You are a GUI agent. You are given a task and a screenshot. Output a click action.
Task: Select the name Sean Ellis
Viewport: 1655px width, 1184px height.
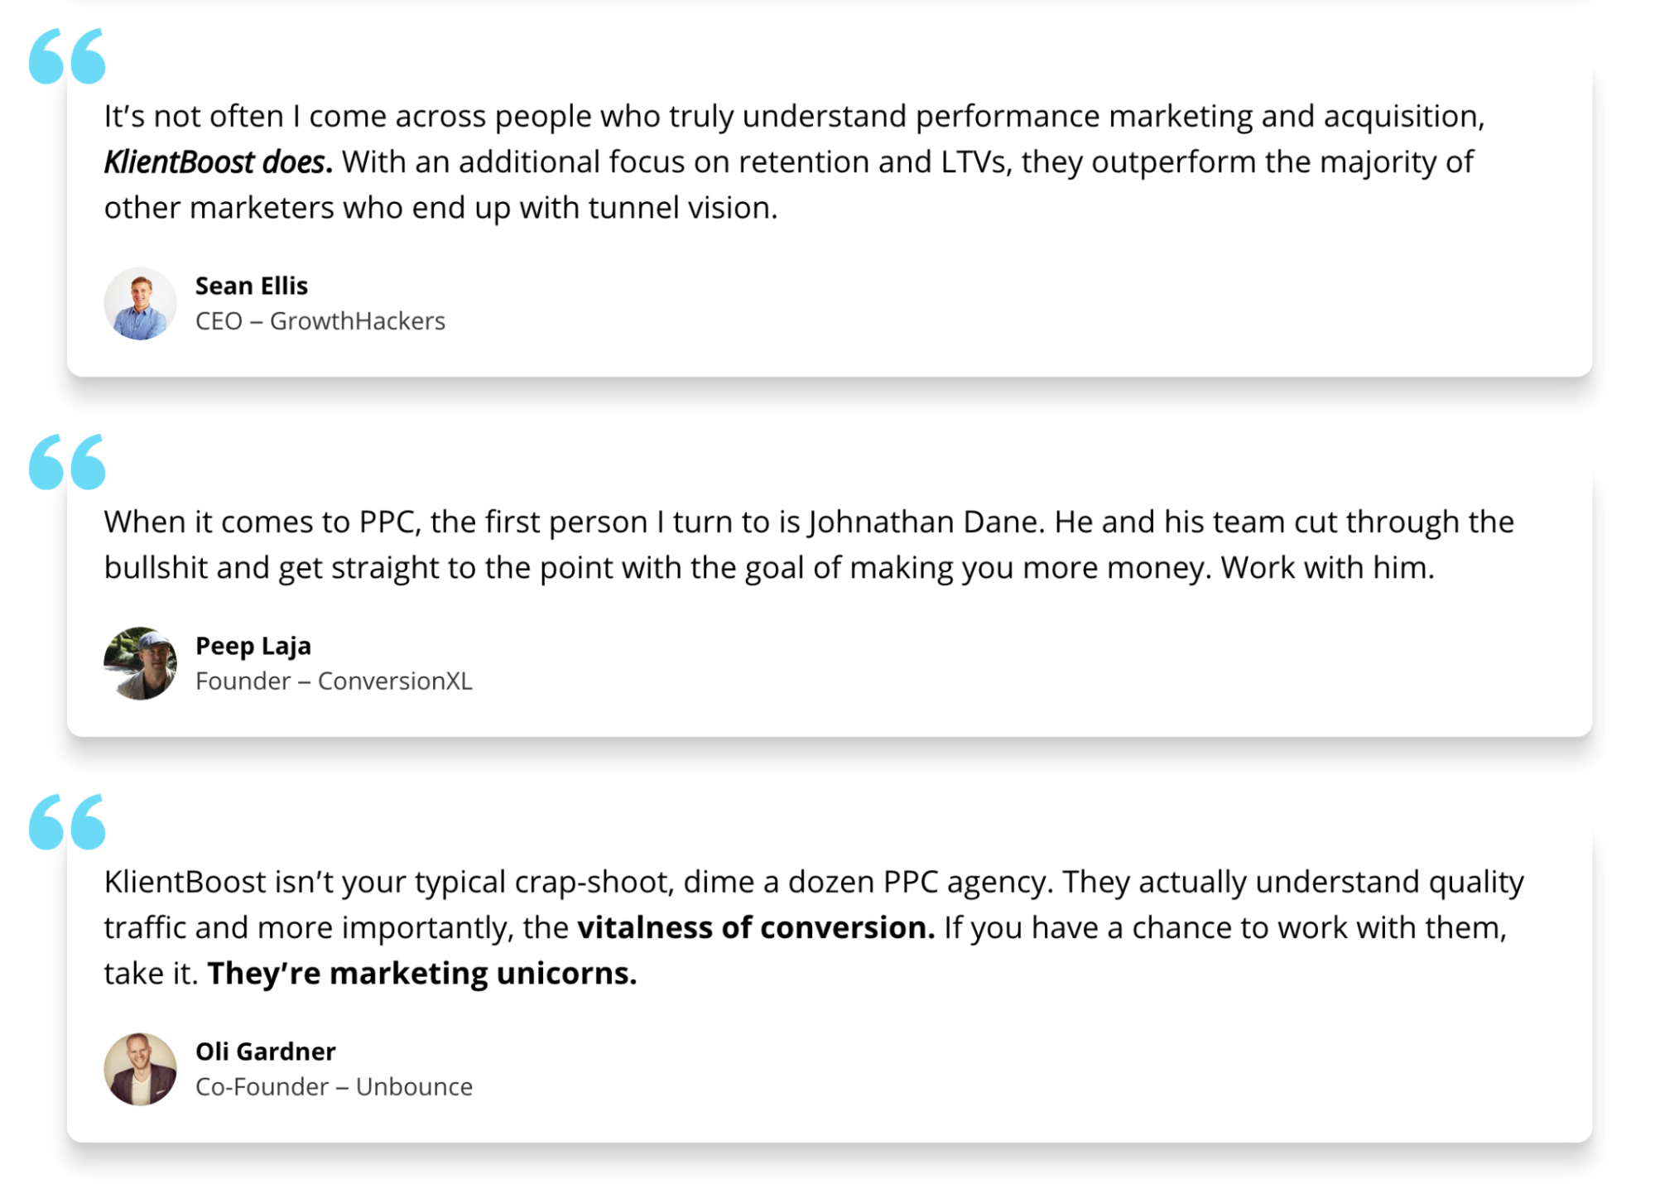coord(252,286)
